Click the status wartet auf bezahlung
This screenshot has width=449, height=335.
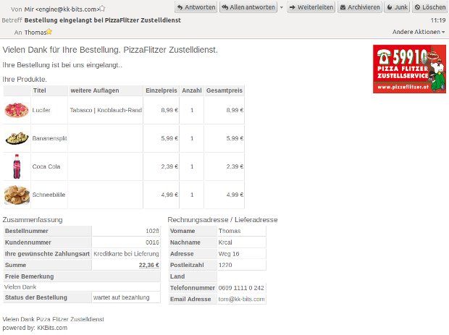click(122, 297)
